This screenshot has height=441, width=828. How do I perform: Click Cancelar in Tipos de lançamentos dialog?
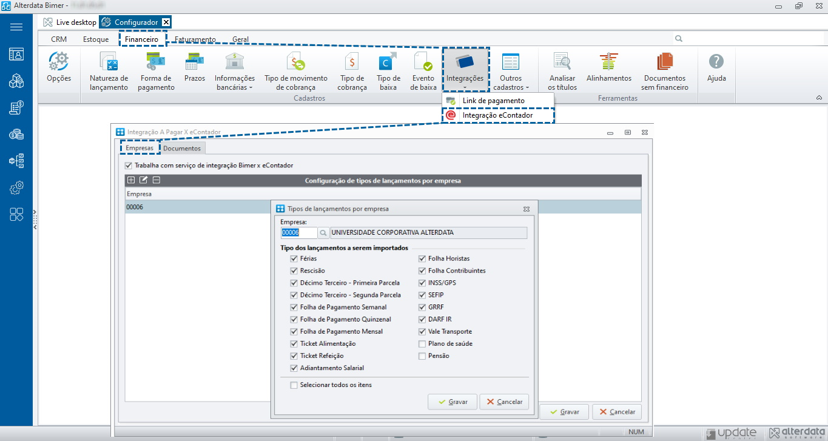[504, 402]
